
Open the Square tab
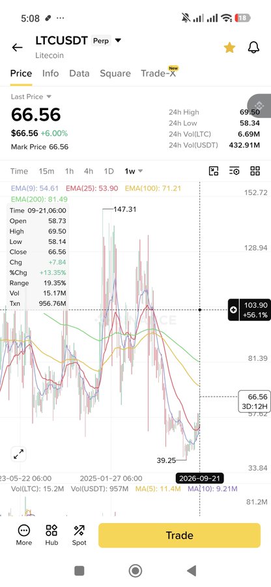tap(115, 73)
